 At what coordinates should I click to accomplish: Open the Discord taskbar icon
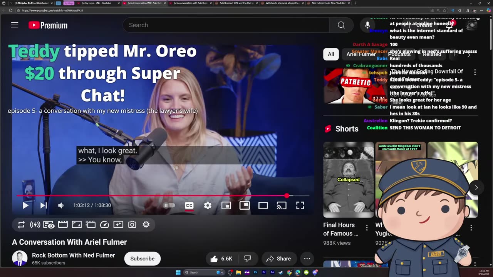click(315, 272)
